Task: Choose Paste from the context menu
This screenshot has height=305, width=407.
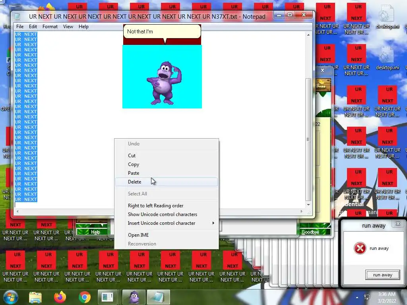Action: [167, 173]
